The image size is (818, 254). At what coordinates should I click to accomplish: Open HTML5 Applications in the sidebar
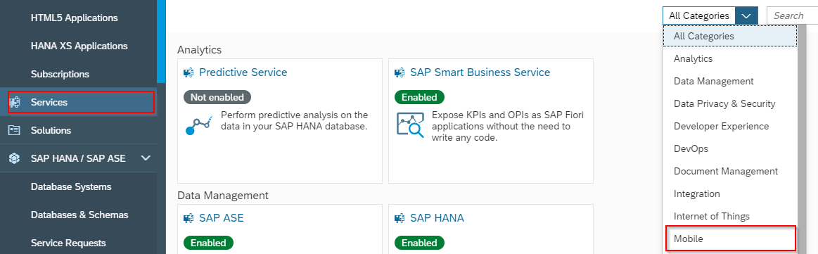[x=74, y=18]
